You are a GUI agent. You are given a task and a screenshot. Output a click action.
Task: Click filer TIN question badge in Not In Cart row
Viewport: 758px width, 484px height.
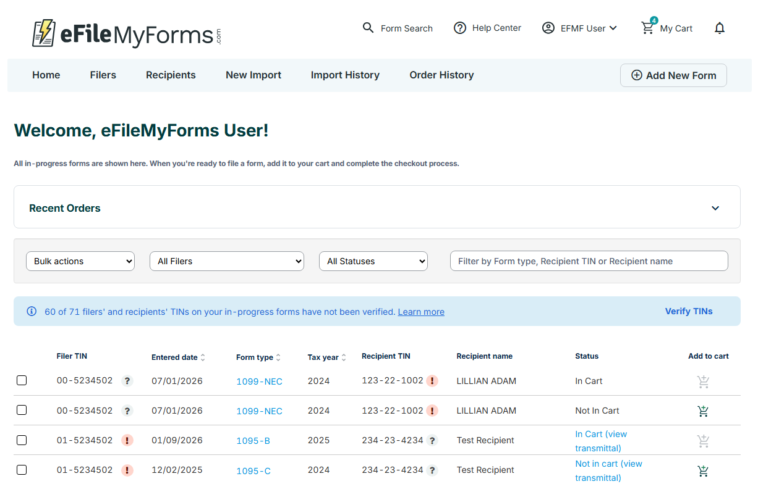pos(127,411)
